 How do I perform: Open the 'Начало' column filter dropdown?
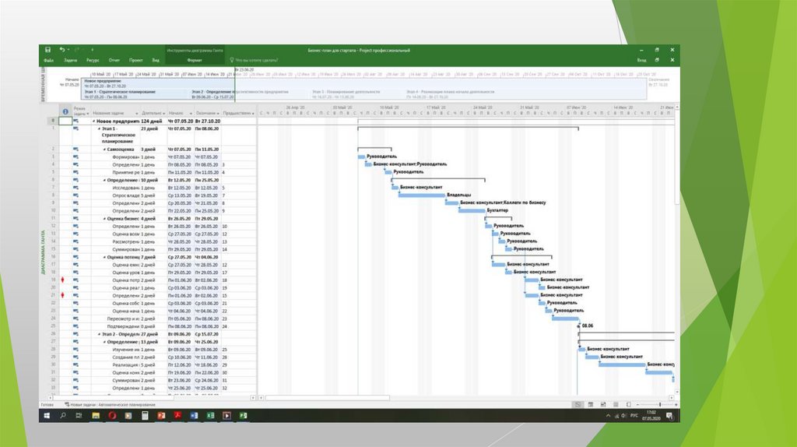(192, 114)
